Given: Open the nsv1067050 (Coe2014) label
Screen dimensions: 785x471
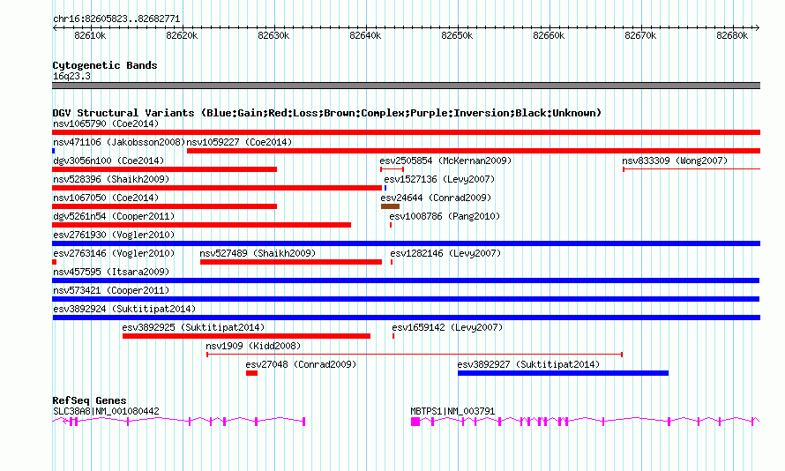Looking at the screenshot, I should click(x=106, y=198).
